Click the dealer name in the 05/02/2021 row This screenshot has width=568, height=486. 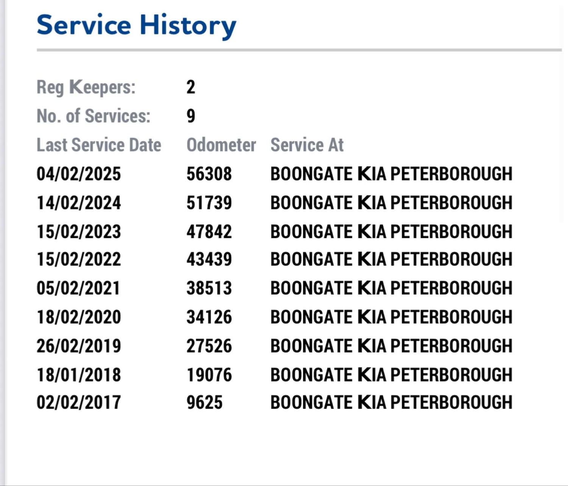pyautogui.click(x=391, y=288)
